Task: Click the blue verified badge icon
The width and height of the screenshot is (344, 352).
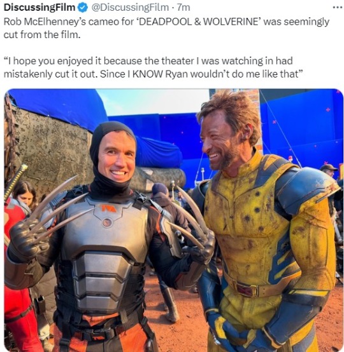Action: coord(83,8)
